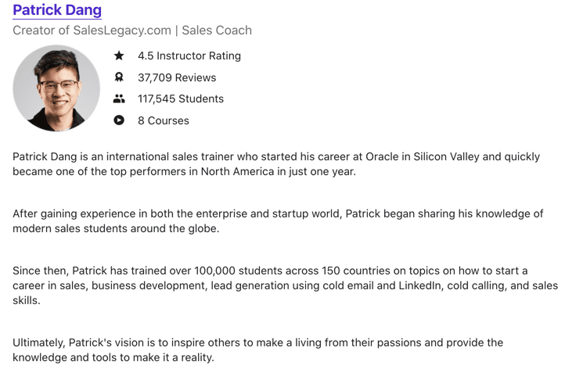Click the 'Creator of SalesLegacy.com' subtitle

click(x=92, y=30)
